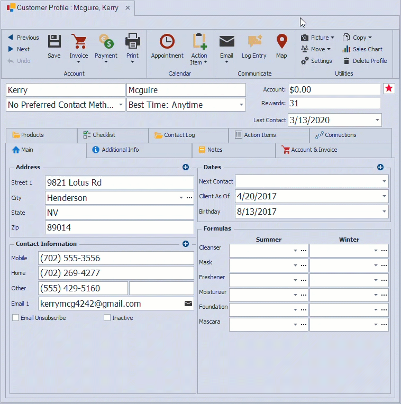Expand the Preferred Contact Method dropdown
Screen dimensions: 401x404
coord(121,105)
